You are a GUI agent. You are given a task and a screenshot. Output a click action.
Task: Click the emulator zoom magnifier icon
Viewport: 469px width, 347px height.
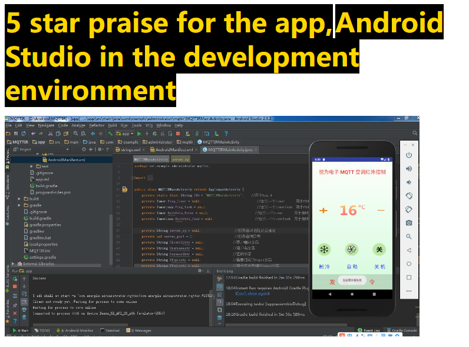(409, 236)
